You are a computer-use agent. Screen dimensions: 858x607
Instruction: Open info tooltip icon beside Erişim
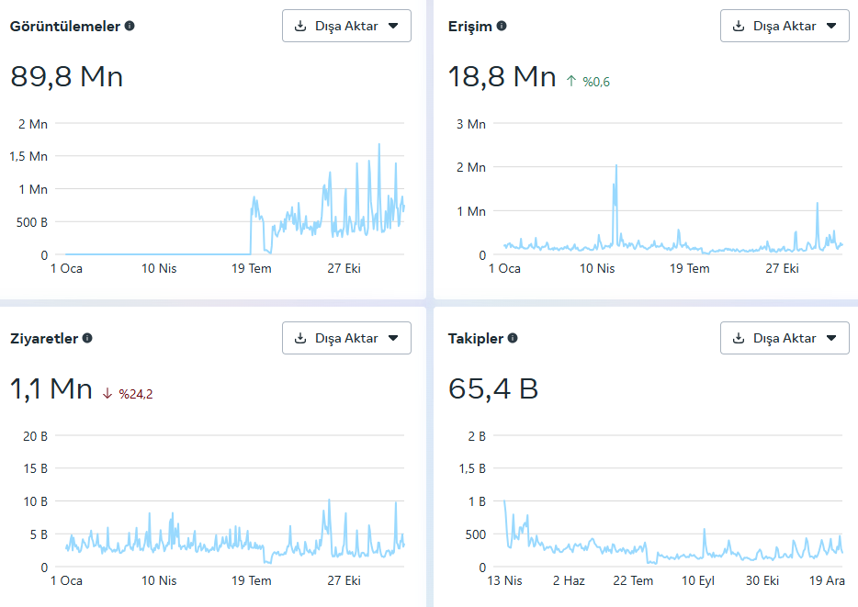502,26
